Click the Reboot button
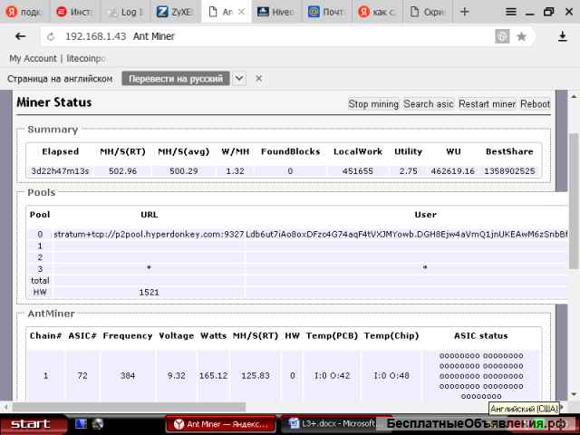The width and height of the screenshot is (580, 435). (536, 104)
